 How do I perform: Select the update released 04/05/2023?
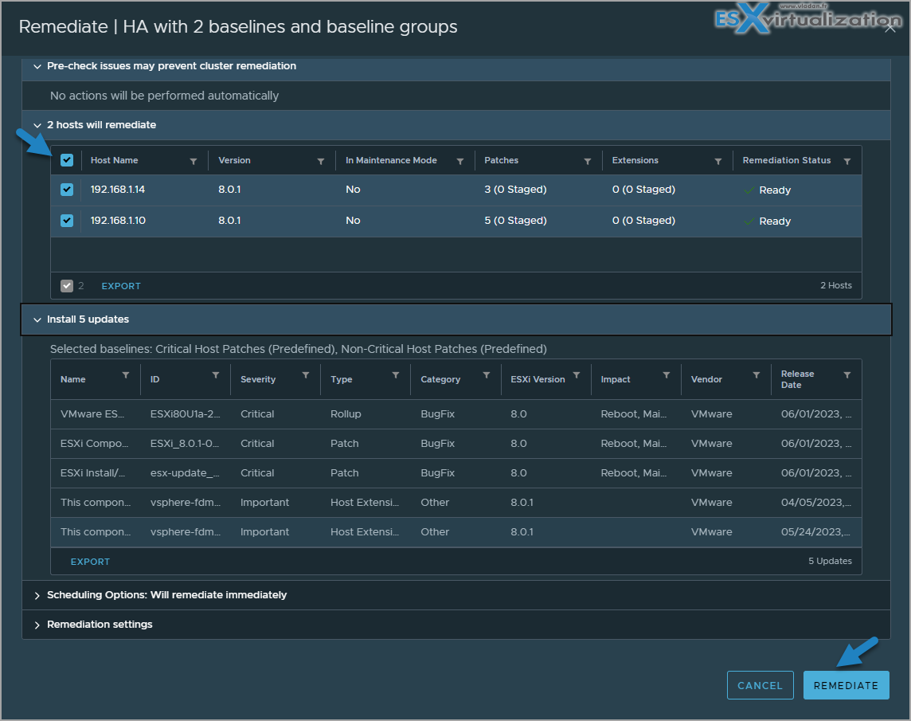coord(456,503)
